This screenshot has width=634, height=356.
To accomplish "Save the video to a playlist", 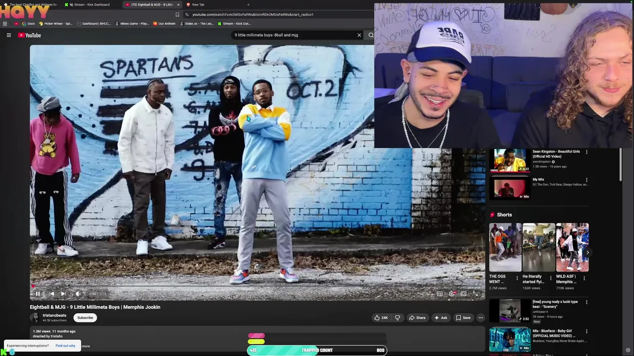I will tap(463, 317).
